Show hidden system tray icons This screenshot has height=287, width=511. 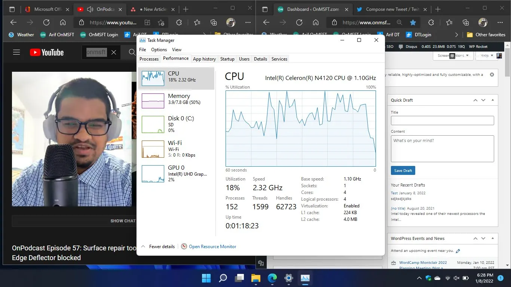click(419, 278)
